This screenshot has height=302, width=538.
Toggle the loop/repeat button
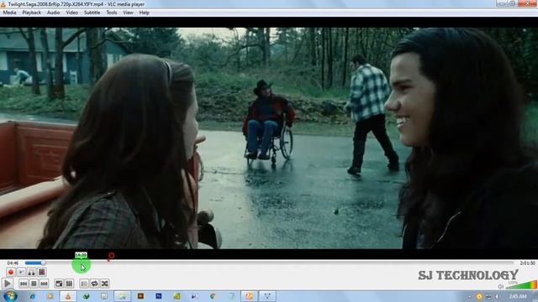tap(94, 284)
